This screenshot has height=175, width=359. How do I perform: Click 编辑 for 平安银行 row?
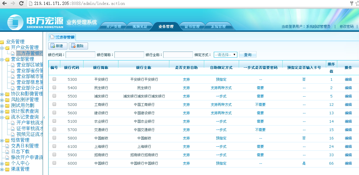[x=348, y=79]
